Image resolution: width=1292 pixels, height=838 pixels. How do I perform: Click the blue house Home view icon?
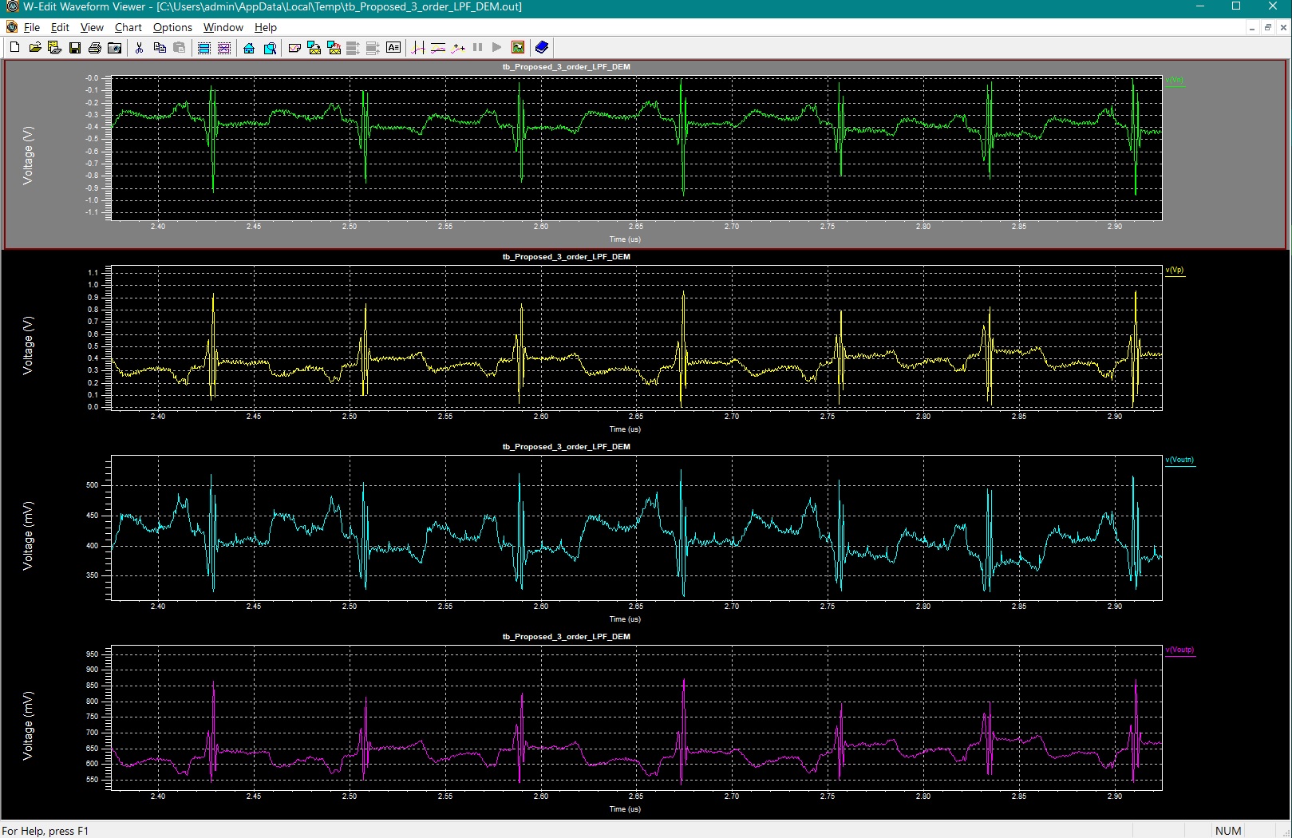(249, 48)
